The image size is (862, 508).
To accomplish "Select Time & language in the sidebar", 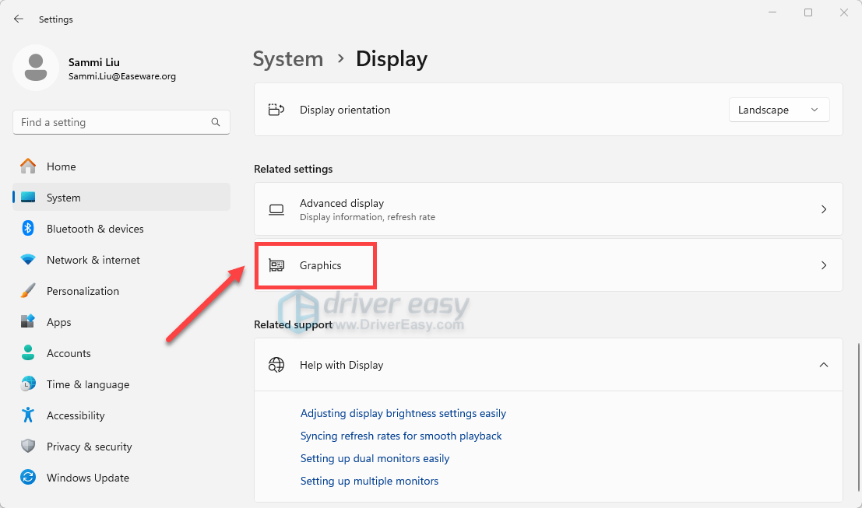I will point(87,384).
